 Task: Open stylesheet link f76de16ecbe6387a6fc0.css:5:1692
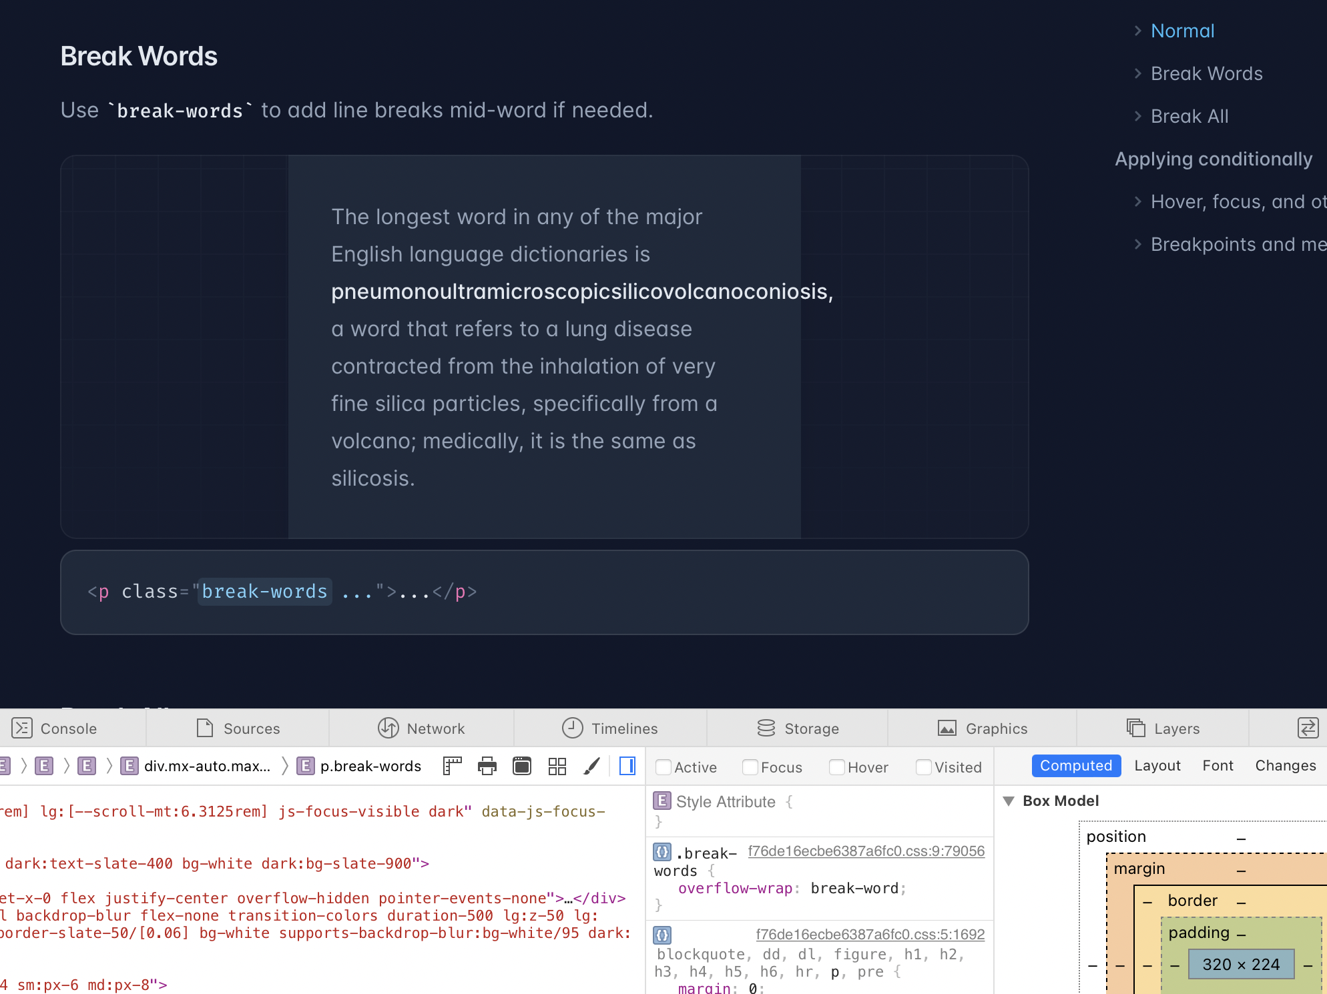870,934
